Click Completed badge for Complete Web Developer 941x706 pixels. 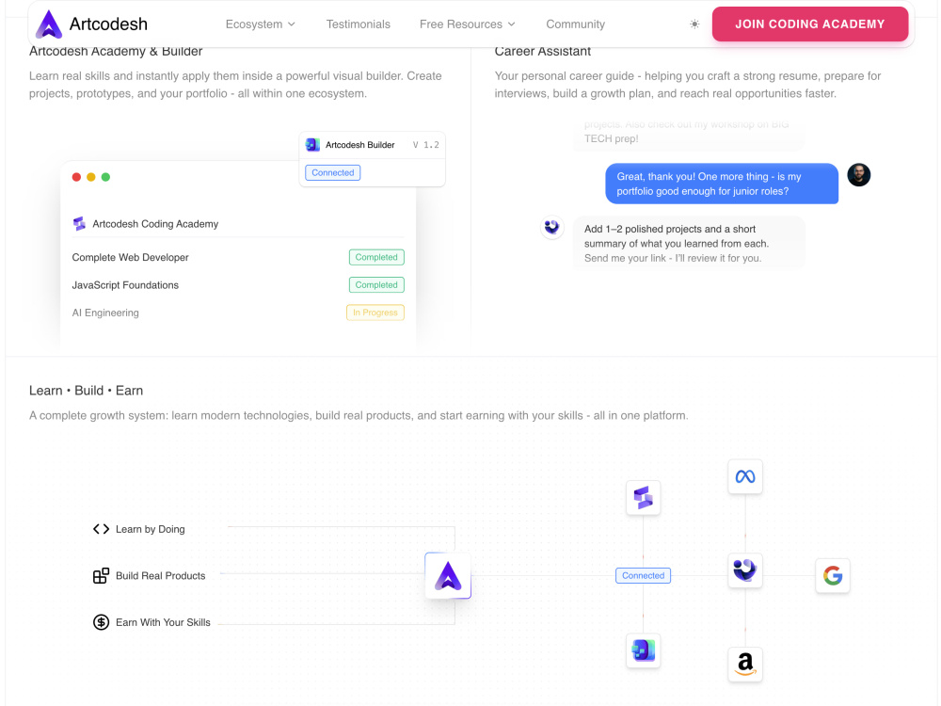point(376,257)
